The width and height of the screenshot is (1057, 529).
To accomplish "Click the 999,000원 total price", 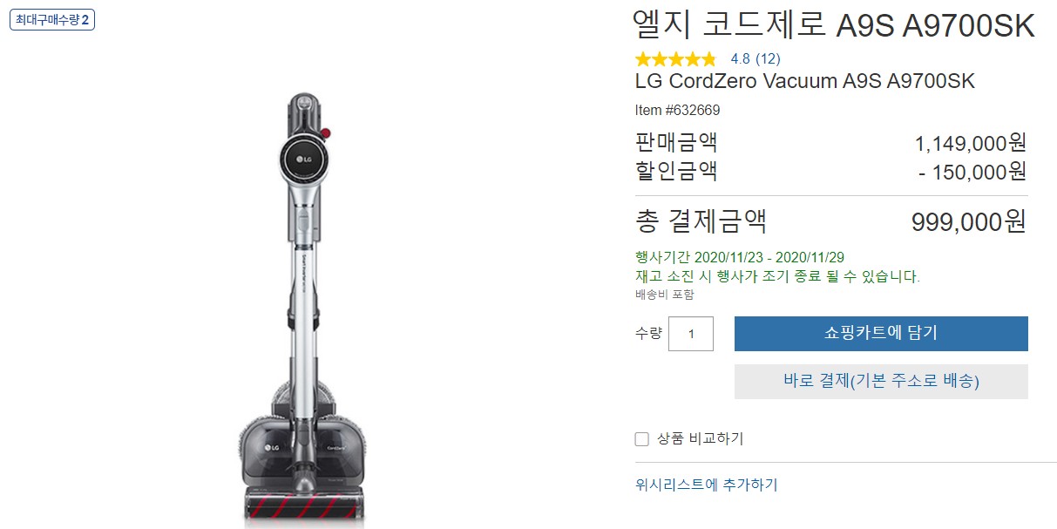I will [969, 222].
